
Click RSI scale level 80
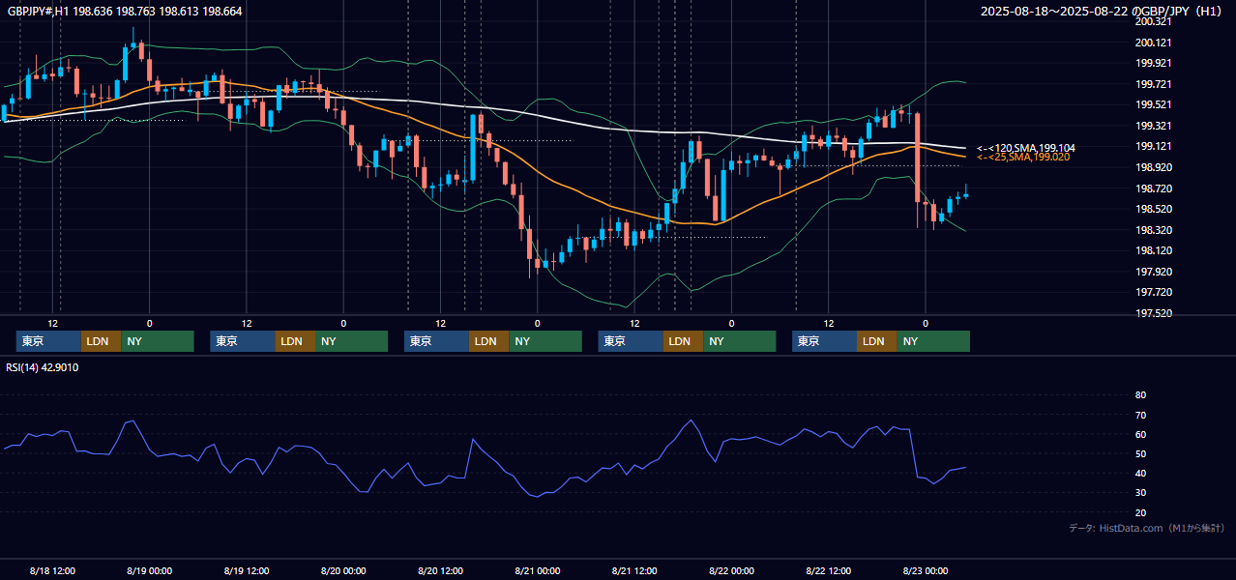1140,395
